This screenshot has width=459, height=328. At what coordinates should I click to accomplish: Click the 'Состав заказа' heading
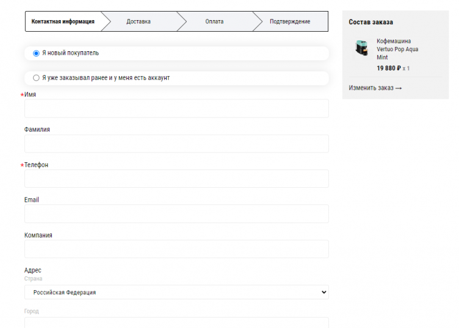click(x=370, y=22)
